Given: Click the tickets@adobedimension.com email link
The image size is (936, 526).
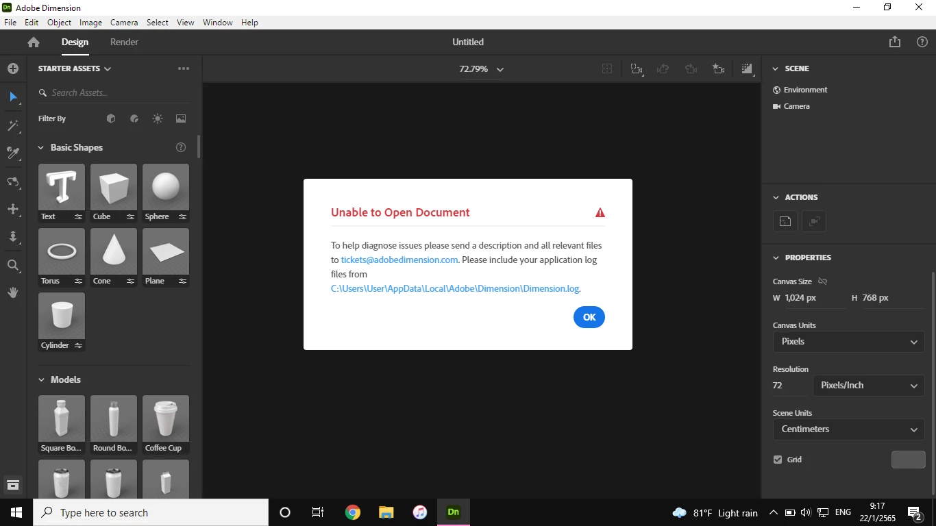Looking at the screenshot, I should (x=399, y=260).
